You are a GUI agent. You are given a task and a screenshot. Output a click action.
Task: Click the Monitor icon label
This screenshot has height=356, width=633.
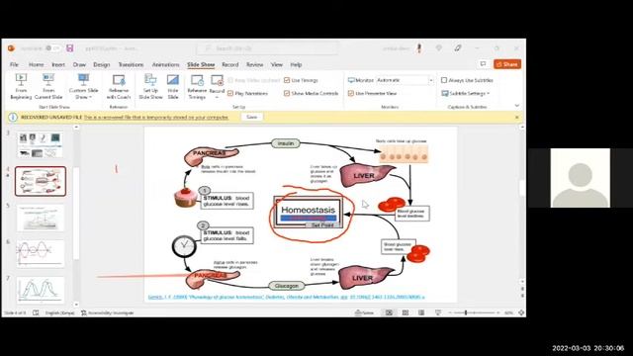click(x=360, y=80)
